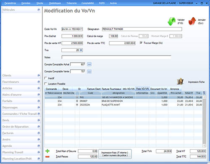Tick the Inactif checkbox
This screenshot has height=164, width=210.
pos(45,78)
